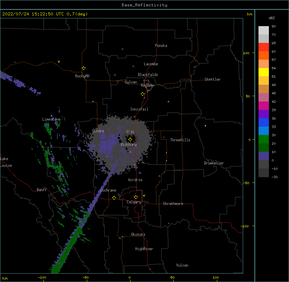Image resolution: width=289 pixels, height=282 pixels.
Task: Click the Okotoks label
Action: coord(138,234)
